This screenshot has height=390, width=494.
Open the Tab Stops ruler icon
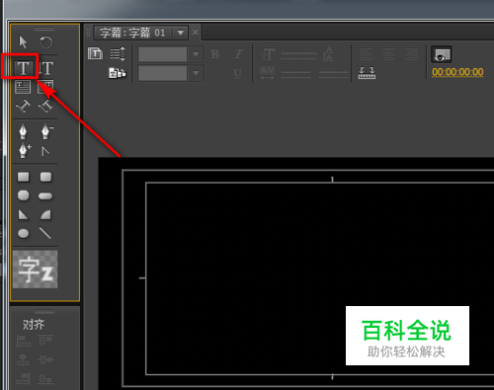click(x=367, y=73)
